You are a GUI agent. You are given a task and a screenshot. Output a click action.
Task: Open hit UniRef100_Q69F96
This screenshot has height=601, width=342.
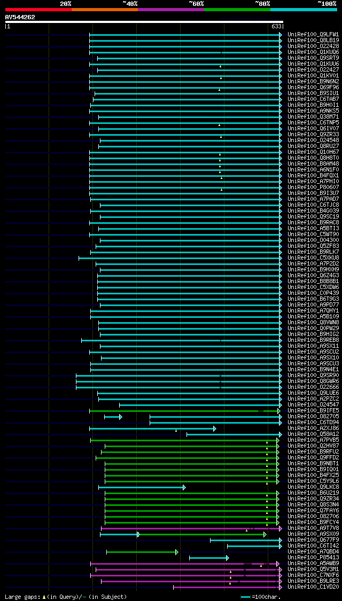pyautogui.click(x=313, y=88)
